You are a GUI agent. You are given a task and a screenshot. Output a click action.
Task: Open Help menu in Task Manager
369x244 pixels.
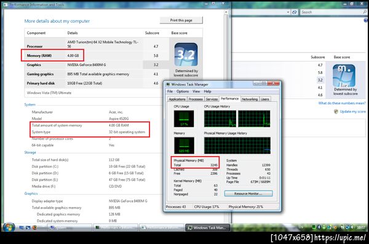(x=208, y=92)
